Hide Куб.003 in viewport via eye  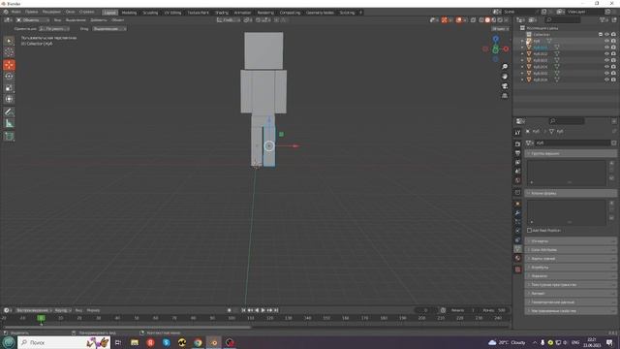pos(607,60)
